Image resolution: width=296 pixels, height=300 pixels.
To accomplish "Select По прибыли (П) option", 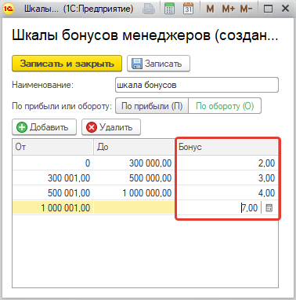I will (x=152, y=106).
